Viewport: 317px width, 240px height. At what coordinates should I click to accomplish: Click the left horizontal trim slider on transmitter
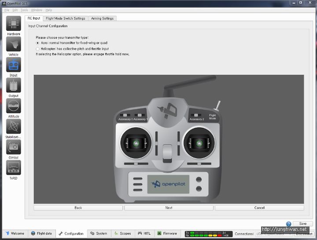coord(136,164)
